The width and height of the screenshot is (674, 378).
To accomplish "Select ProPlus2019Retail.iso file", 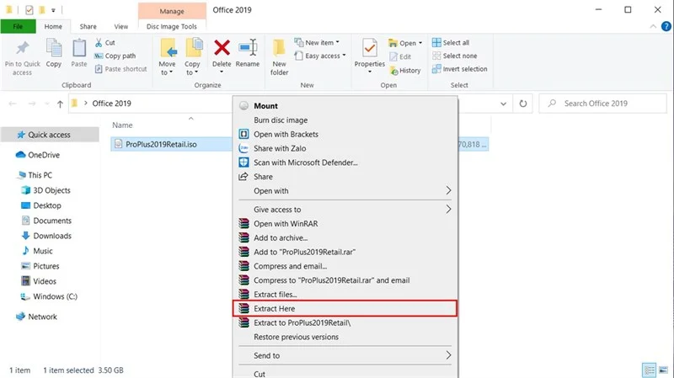I will pyautogui.click(x=161, y=144).
